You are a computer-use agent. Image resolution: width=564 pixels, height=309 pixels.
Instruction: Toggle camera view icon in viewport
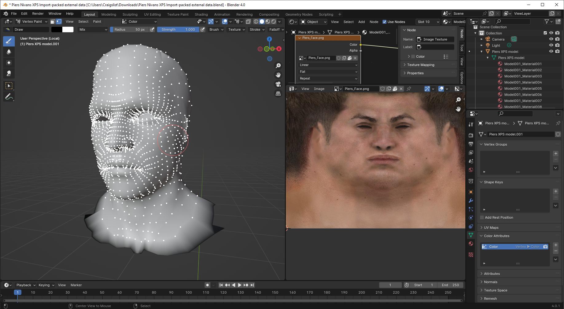pyautogui.click(x=278, y=84)
